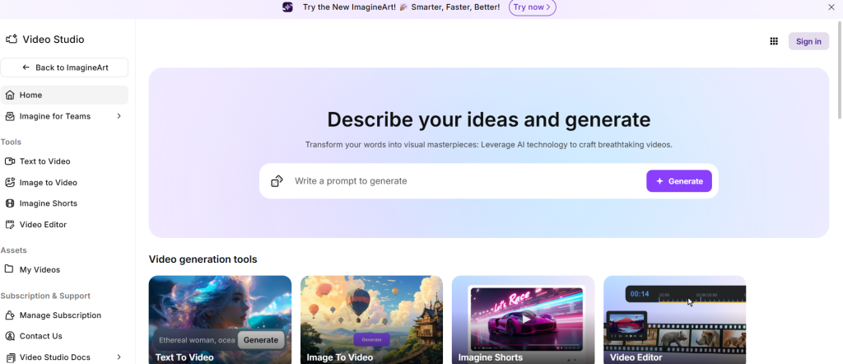Click the Video Studio logo icon
Viewport: 843px width, 364px height.
pyautogui.click(x=12, y=40)
